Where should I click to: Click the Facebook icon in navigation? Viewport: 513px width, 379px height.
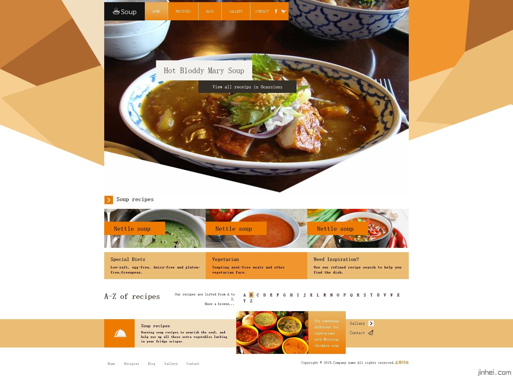pyautogui.click(x=276, y=11)
